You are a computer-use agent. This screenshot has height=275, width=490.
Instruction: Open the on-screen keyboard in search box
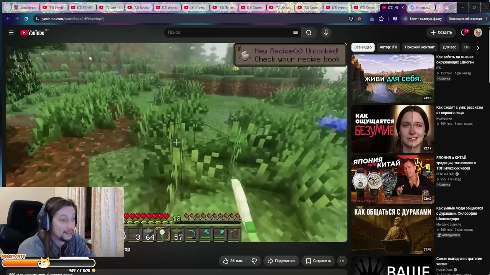296,32
